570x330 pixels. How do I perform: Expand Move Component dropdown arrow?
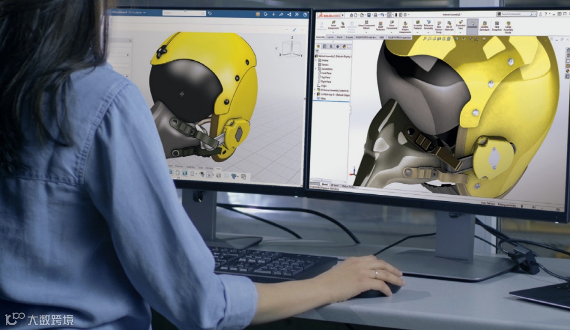[392, 32]
